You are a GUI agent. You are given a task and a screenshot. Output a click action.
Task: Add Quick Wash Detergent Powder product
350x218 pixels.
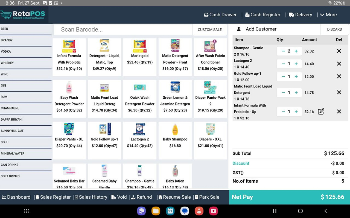140,99
